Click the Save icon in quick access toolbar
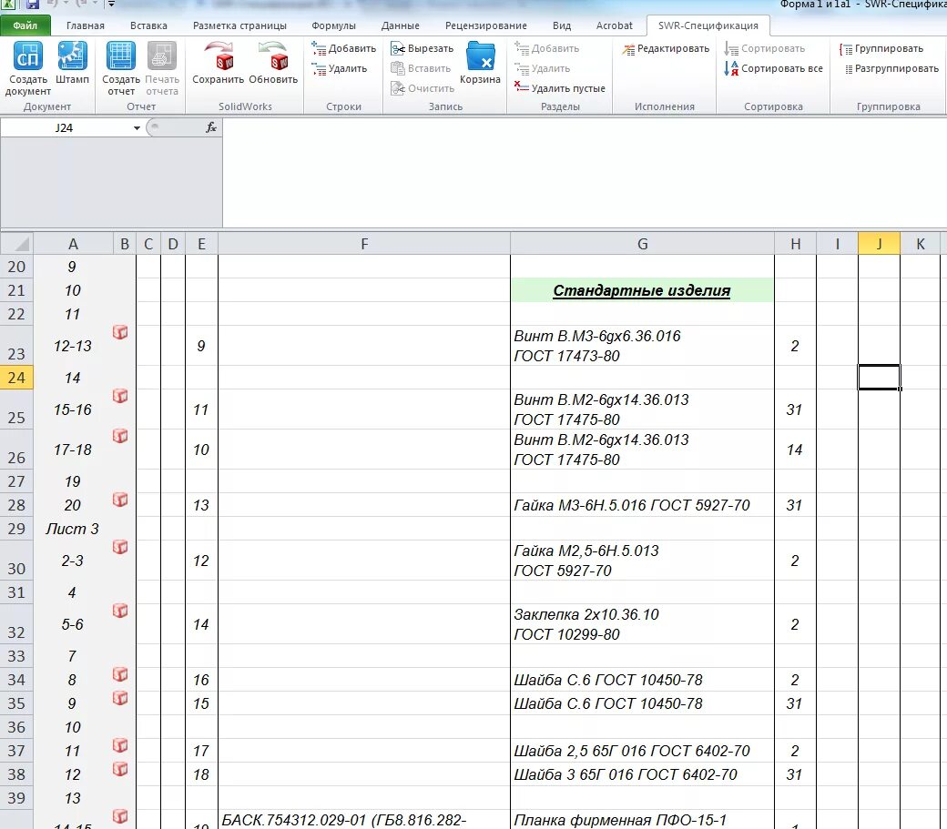The height and width of the screenshot is (829, 947). pos(32,4)
